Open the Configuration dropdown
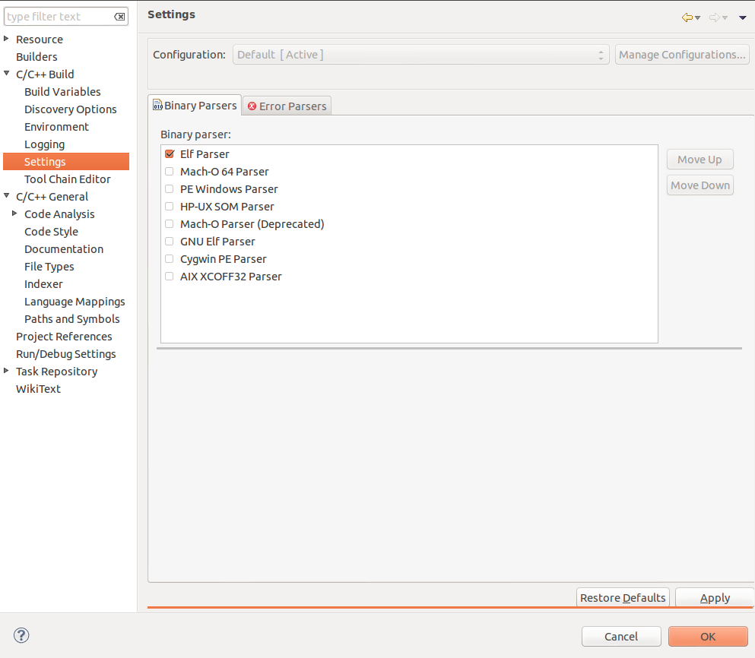This screenshot has height=658, width=755. 420,55
